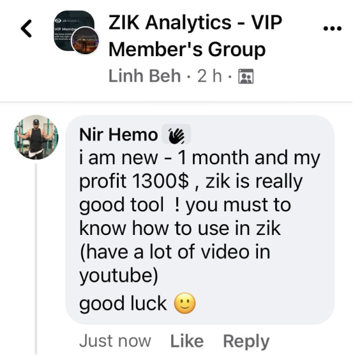
Task: Reply to Nir Hemo's comment
Action: 246,341
